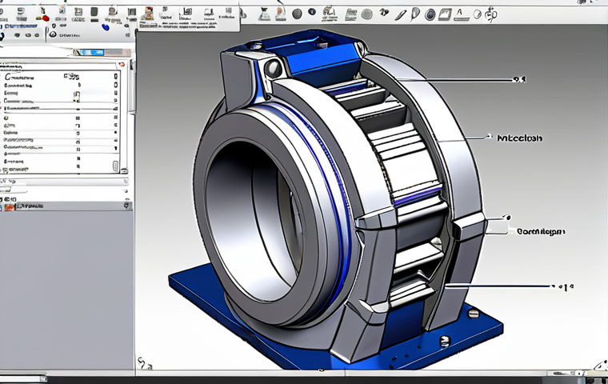The image size is (608, 384).
Task: Select the portrait picture icon in the ribbon
Action: point(147,14)
